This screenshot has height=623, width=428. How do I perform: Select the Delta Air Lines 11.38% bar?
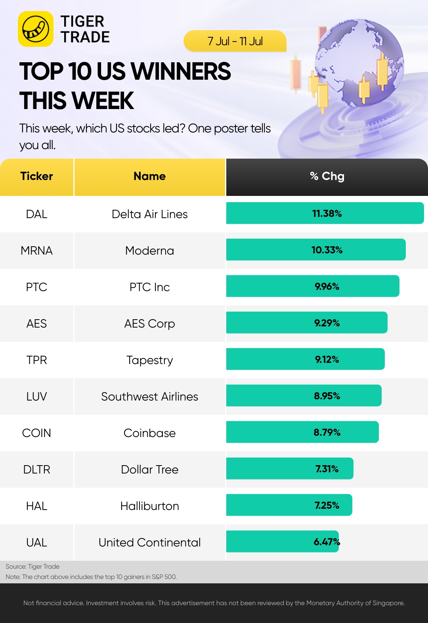click(325, 213)
